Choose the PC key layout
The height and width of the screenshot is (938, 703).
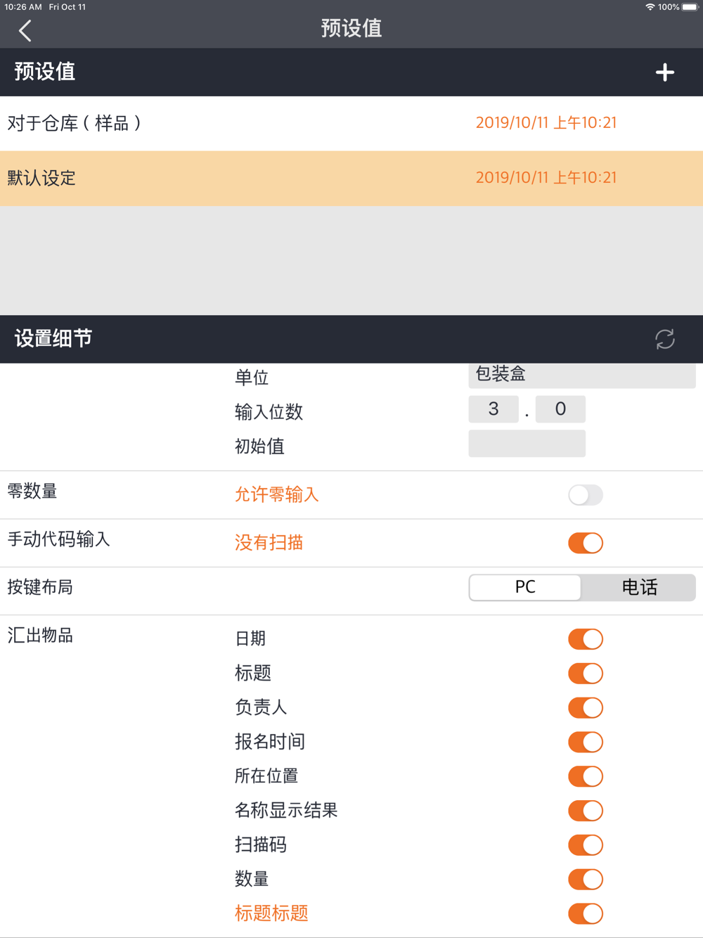coord(525,587)
